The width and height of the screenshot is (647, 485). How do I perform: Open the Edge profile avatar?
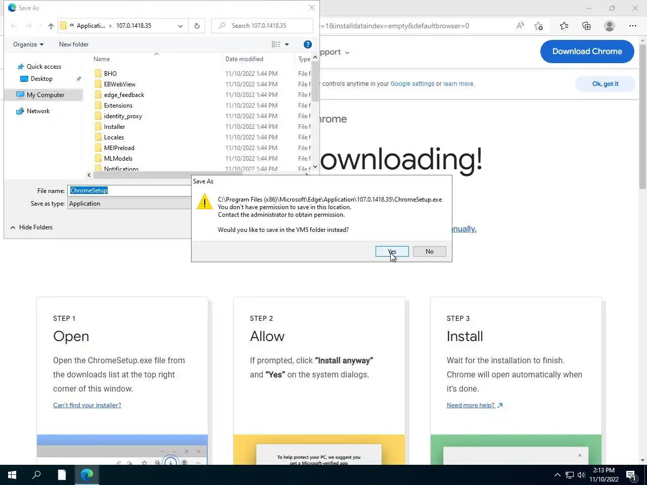tap(610, 26)
